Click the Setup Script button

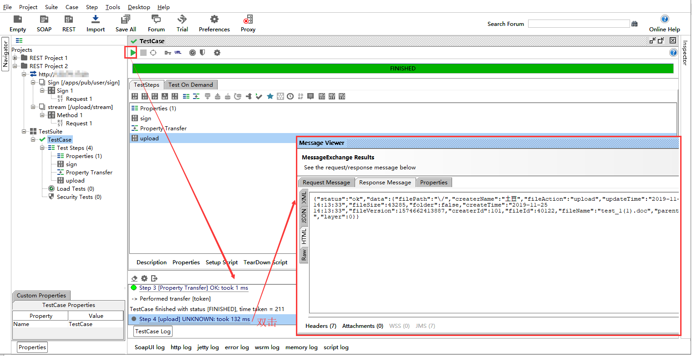pyautogui.click(x=222, y=262)
